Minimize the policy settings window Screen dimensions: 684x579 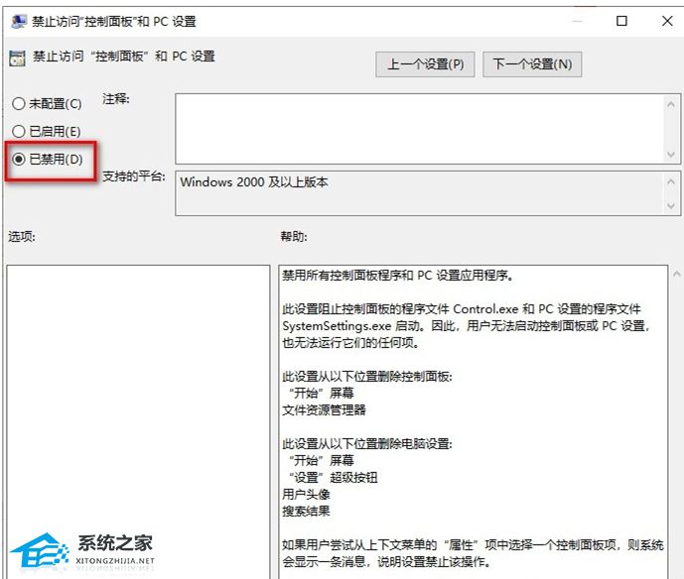pos(577,21)
